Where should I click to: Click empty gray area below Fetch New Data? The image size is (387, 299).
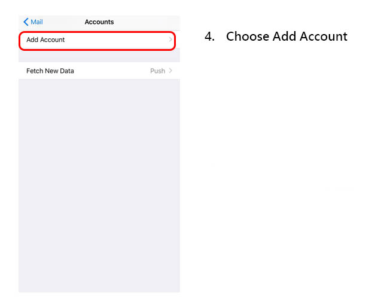click(99, 185)
